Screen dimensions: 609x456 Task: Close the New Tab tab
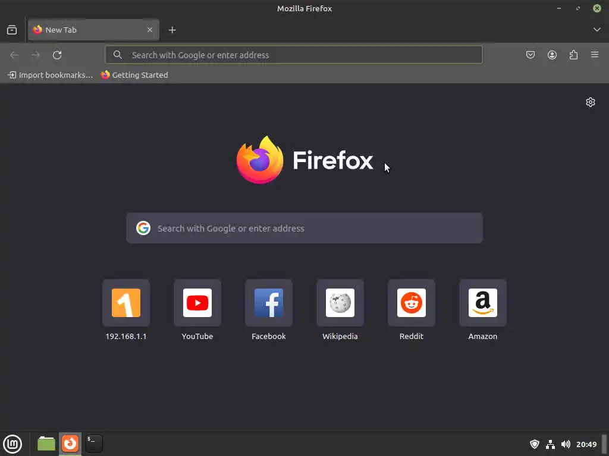150,30
